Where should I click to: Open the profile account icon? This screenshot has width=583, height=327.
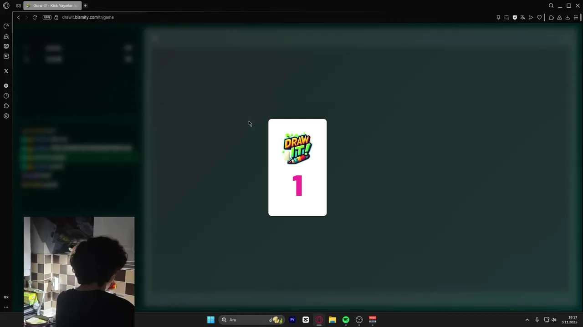[x=559, y=17]
